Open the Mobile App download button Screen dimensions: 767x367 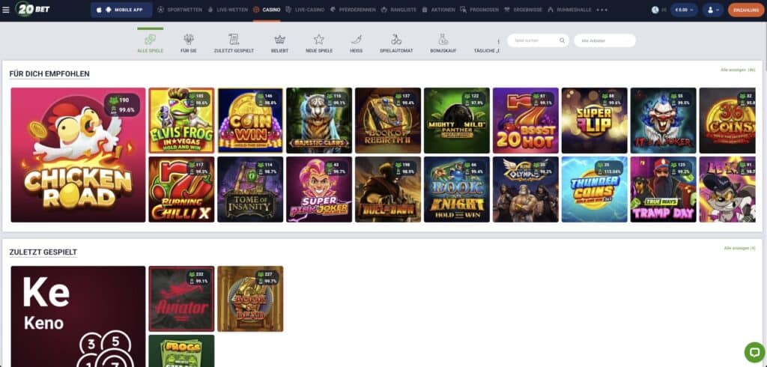(x=121, y=10)
